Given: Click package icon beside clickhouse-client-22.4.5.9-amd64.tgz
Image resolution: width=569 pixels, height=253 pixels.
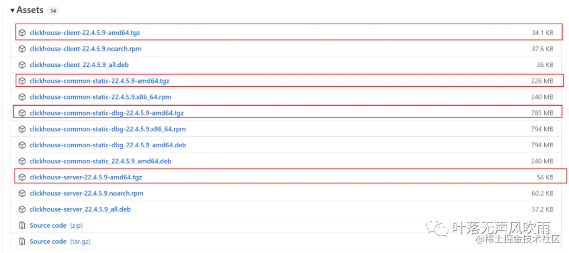Looking at the screenshot, I should [22, 33].
